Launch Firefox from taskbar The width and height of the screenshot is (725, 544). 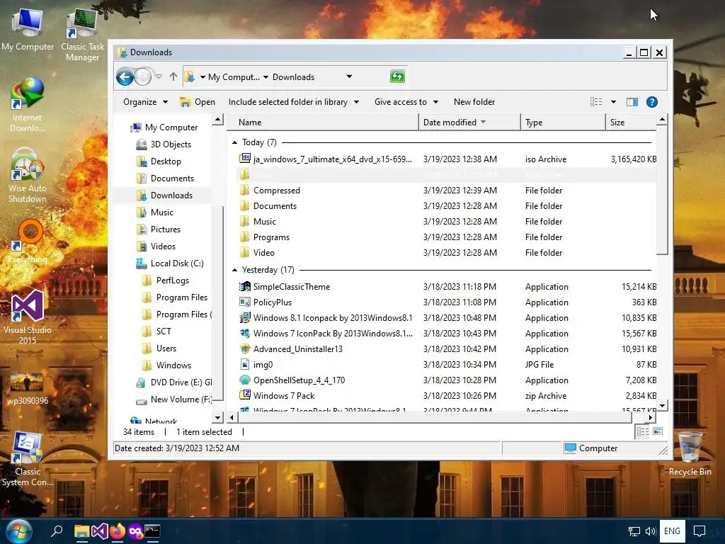118,531
